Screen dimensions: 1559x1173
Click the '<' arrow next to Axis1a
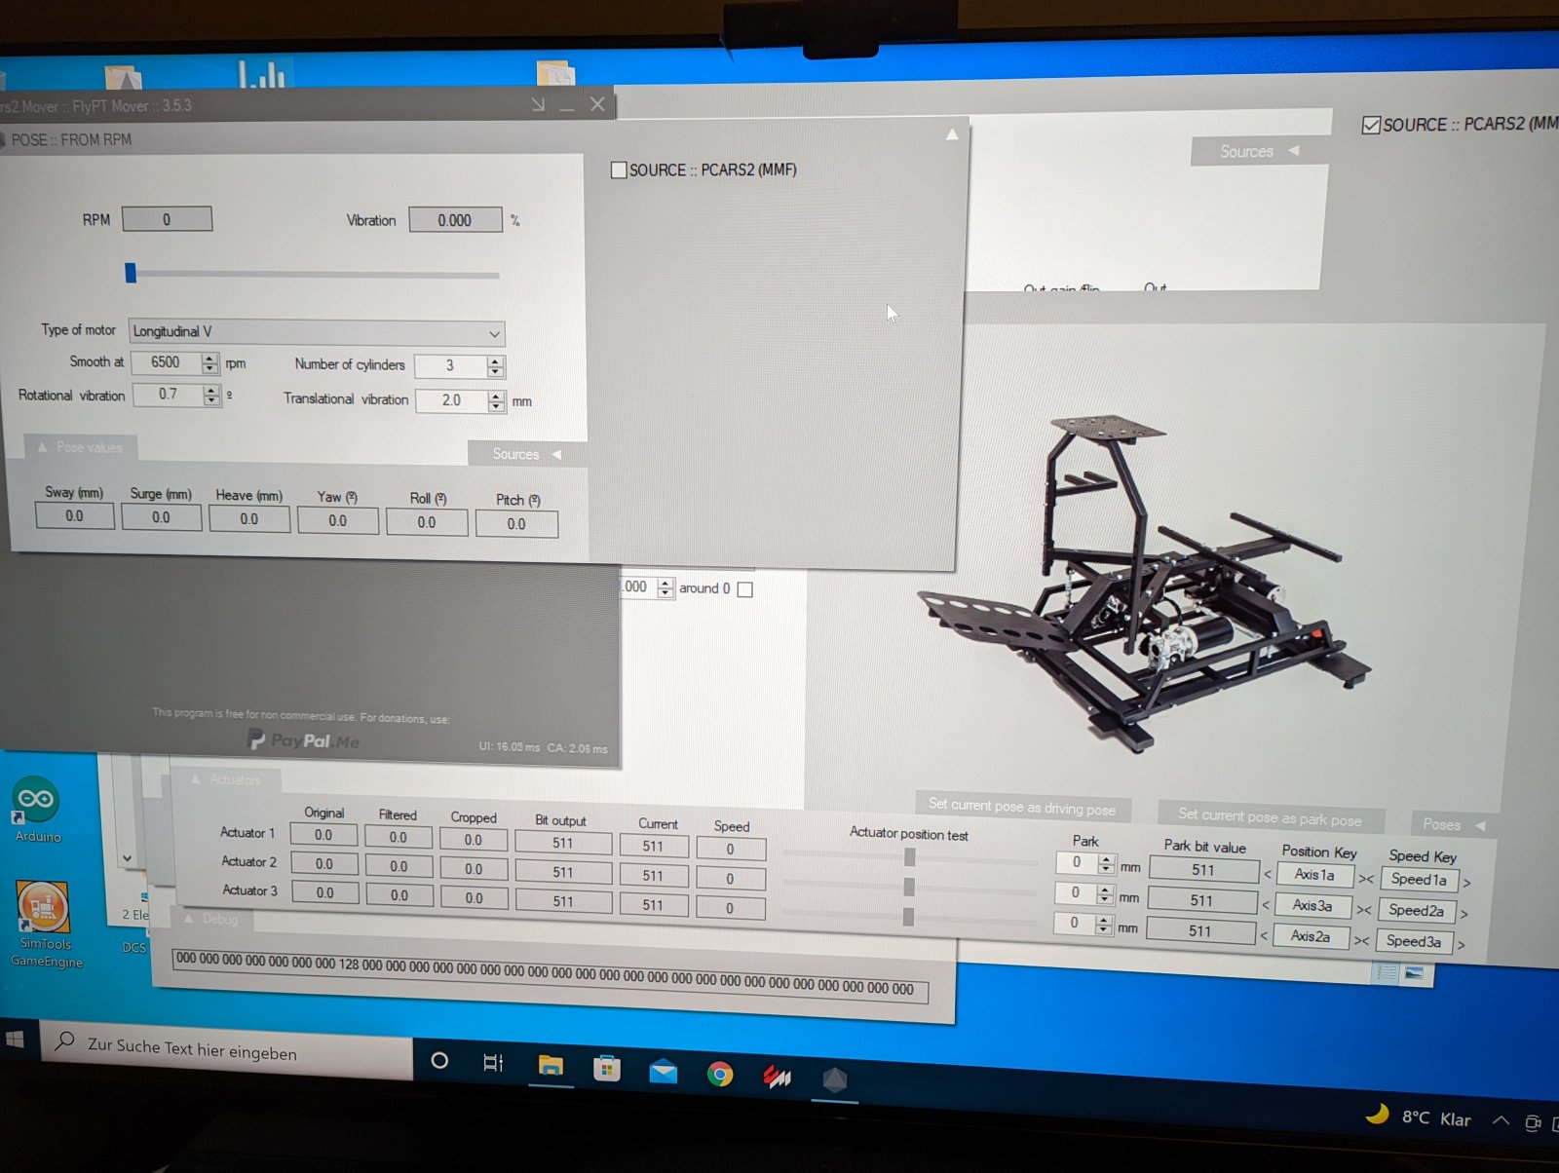point(1268,874)
